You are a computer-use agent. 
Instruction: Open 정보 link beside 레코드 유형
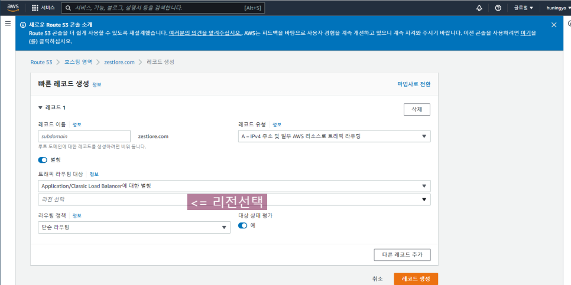[x=277, y=125]
